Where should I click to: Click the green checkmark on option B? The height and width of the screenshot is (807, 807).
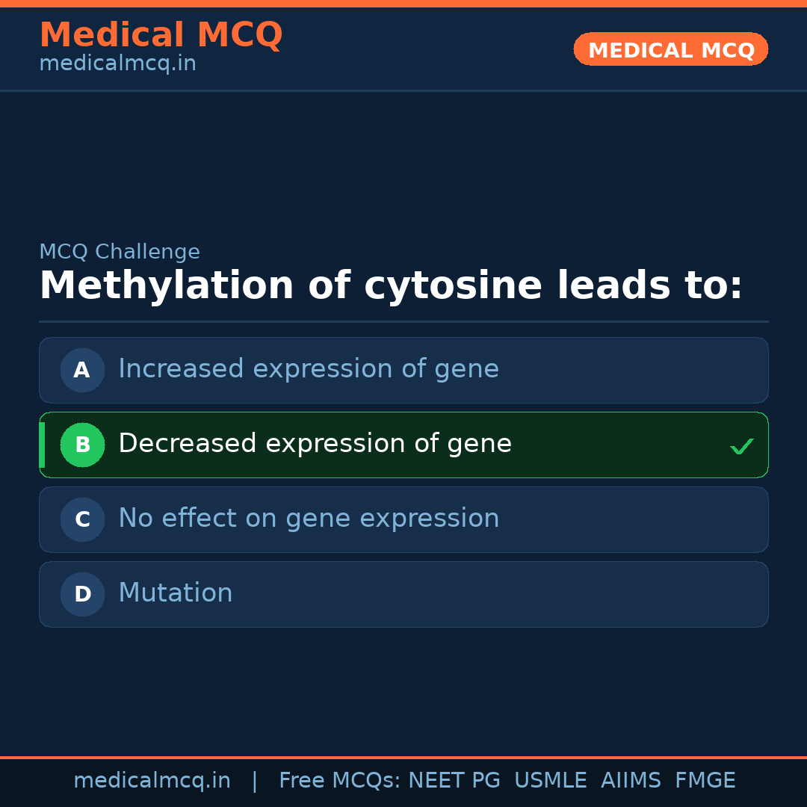coord(741,446)
